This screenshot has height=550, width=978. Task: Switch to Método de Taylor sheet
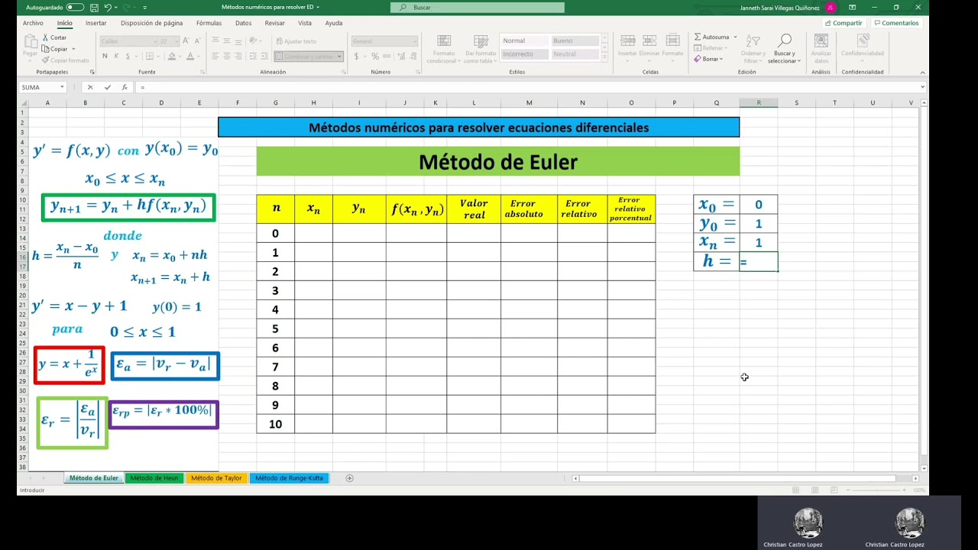216,478
